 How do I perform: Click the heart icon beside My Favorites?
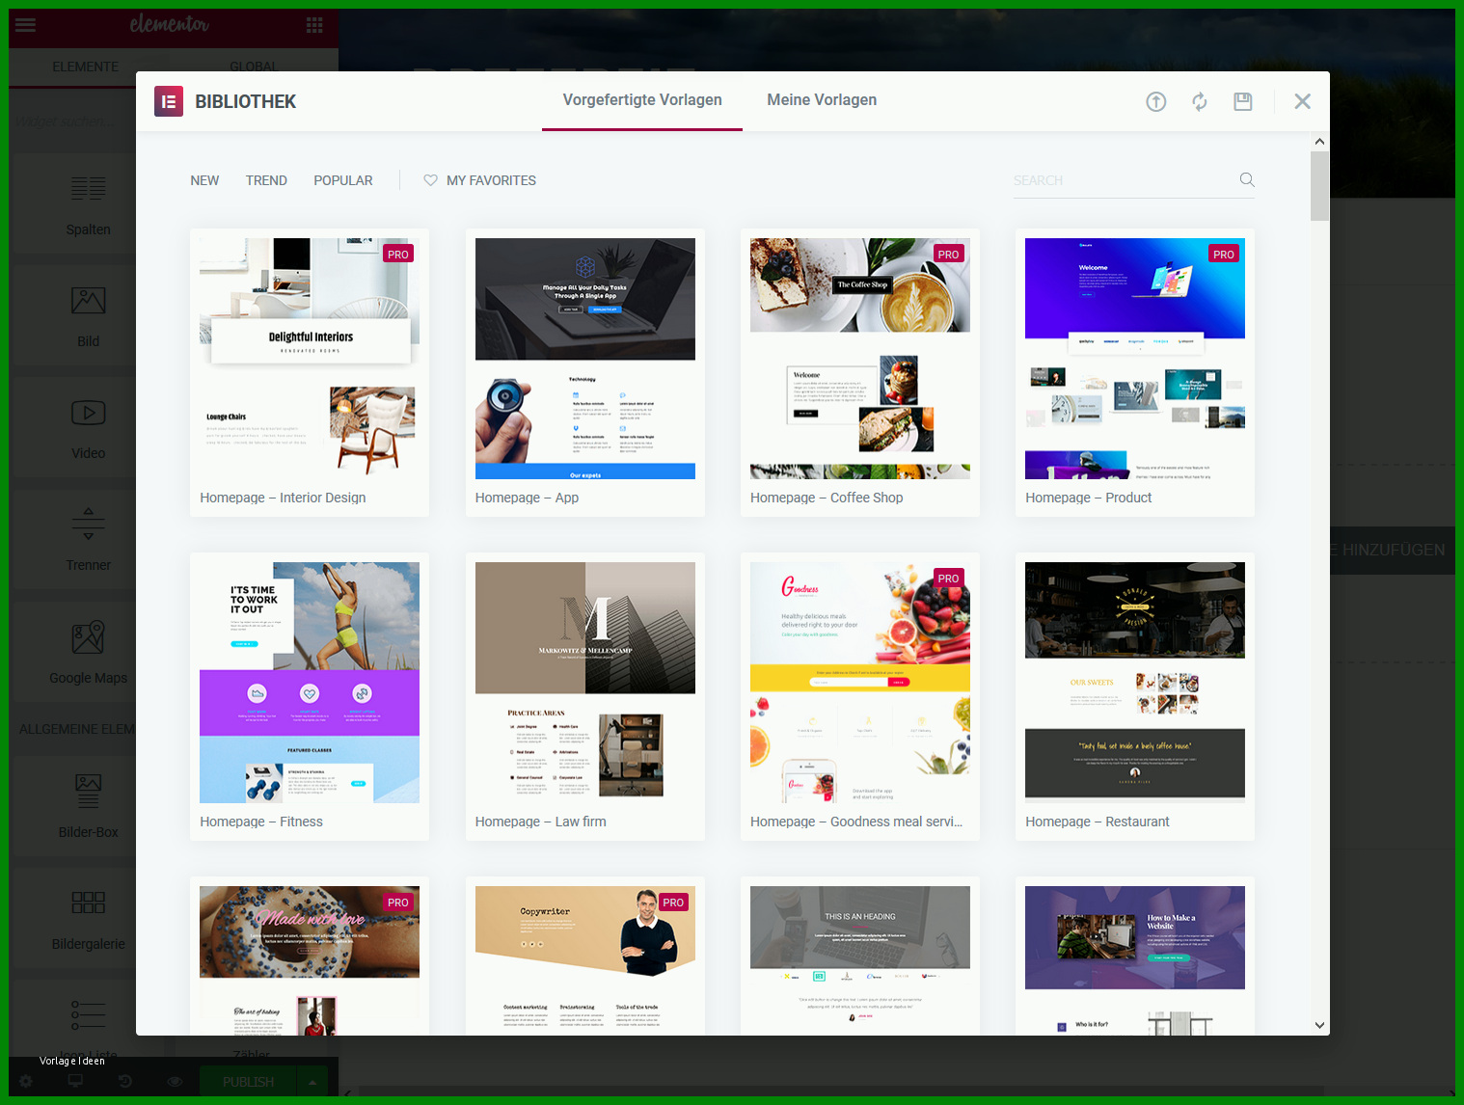(430, 180)
